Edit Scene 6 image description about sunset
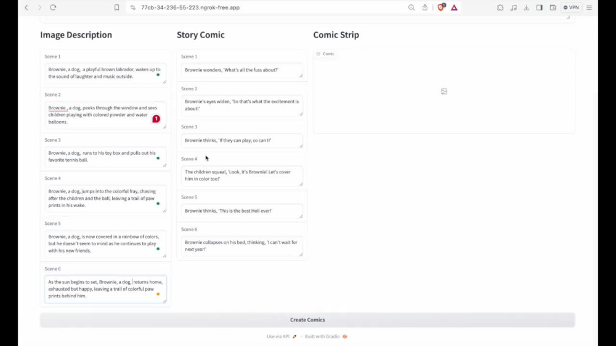This screenshot has height=346, width=616. point(105,289)
